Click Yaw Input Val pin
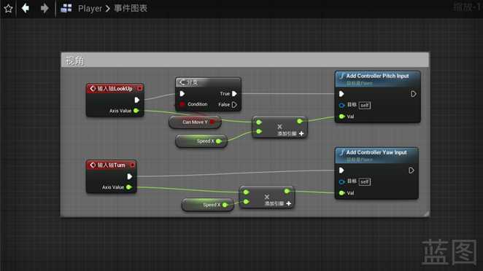 341,193
